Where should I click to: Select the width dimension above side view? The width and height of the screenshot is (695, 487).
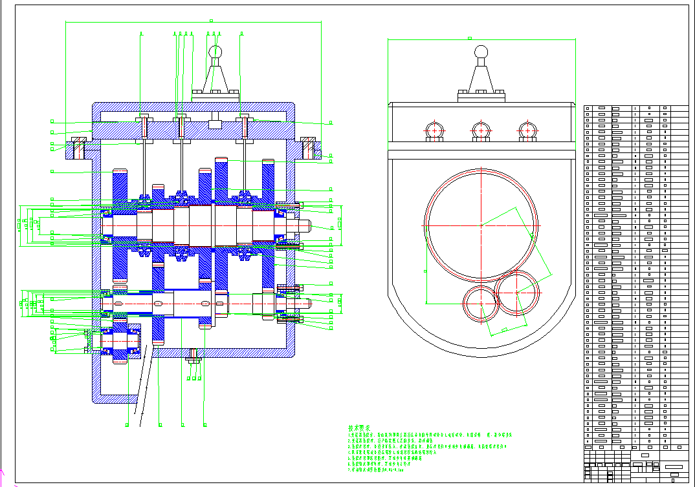(x=481, y=39)
